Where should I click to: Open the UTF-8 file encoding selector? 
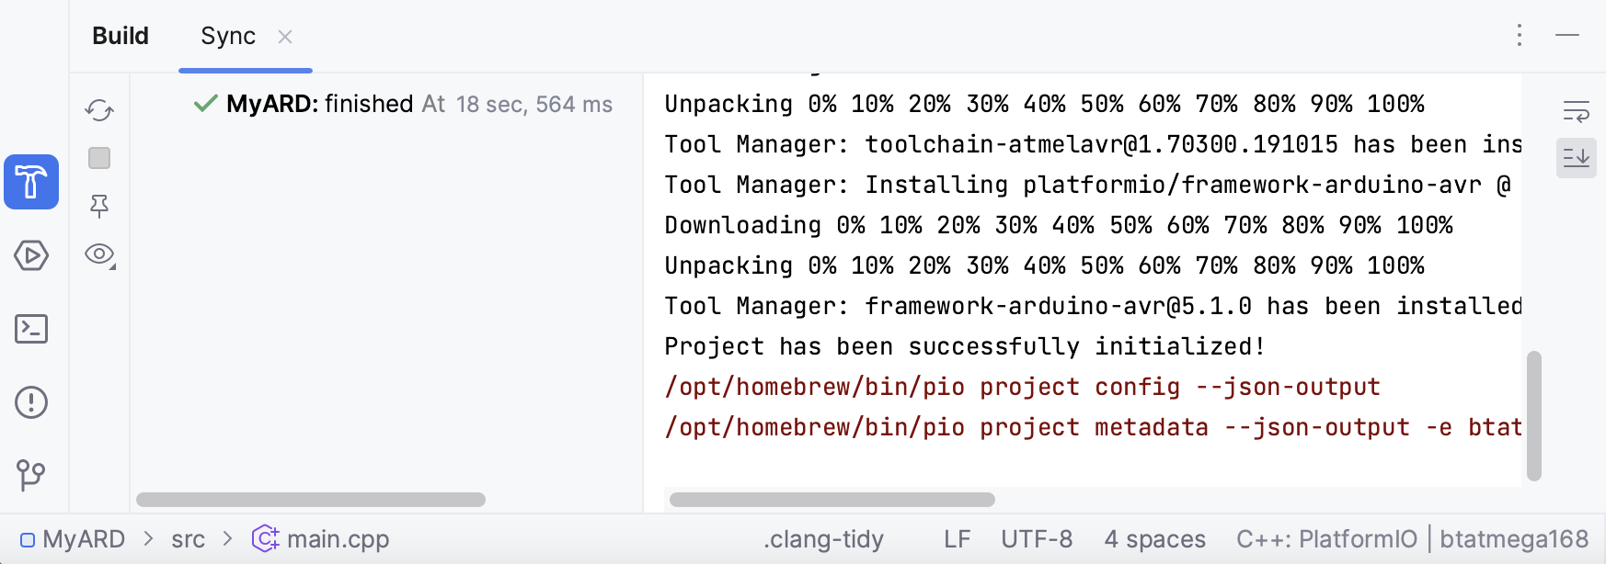coord(1037,539)
